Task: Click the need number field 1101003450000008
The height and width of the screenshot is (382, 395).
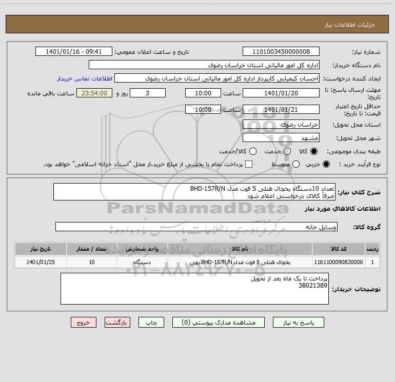Action: [x=281, y=51]
